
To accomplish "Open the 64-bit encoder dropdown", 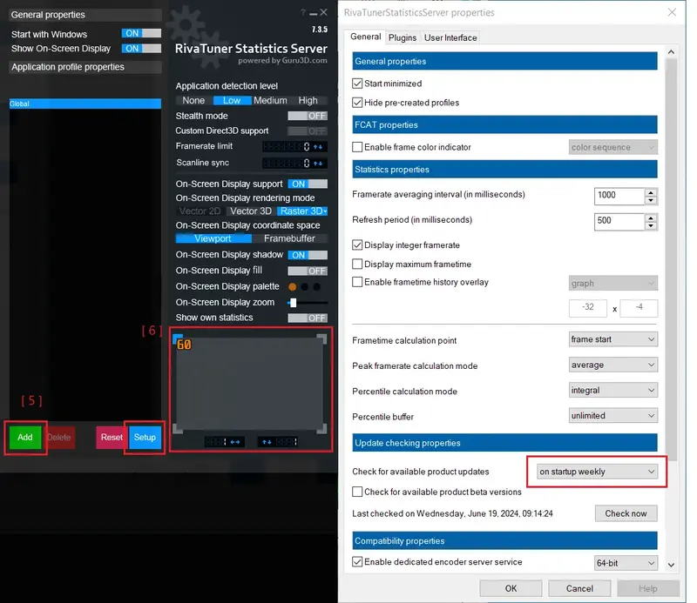I will [626, 563].
